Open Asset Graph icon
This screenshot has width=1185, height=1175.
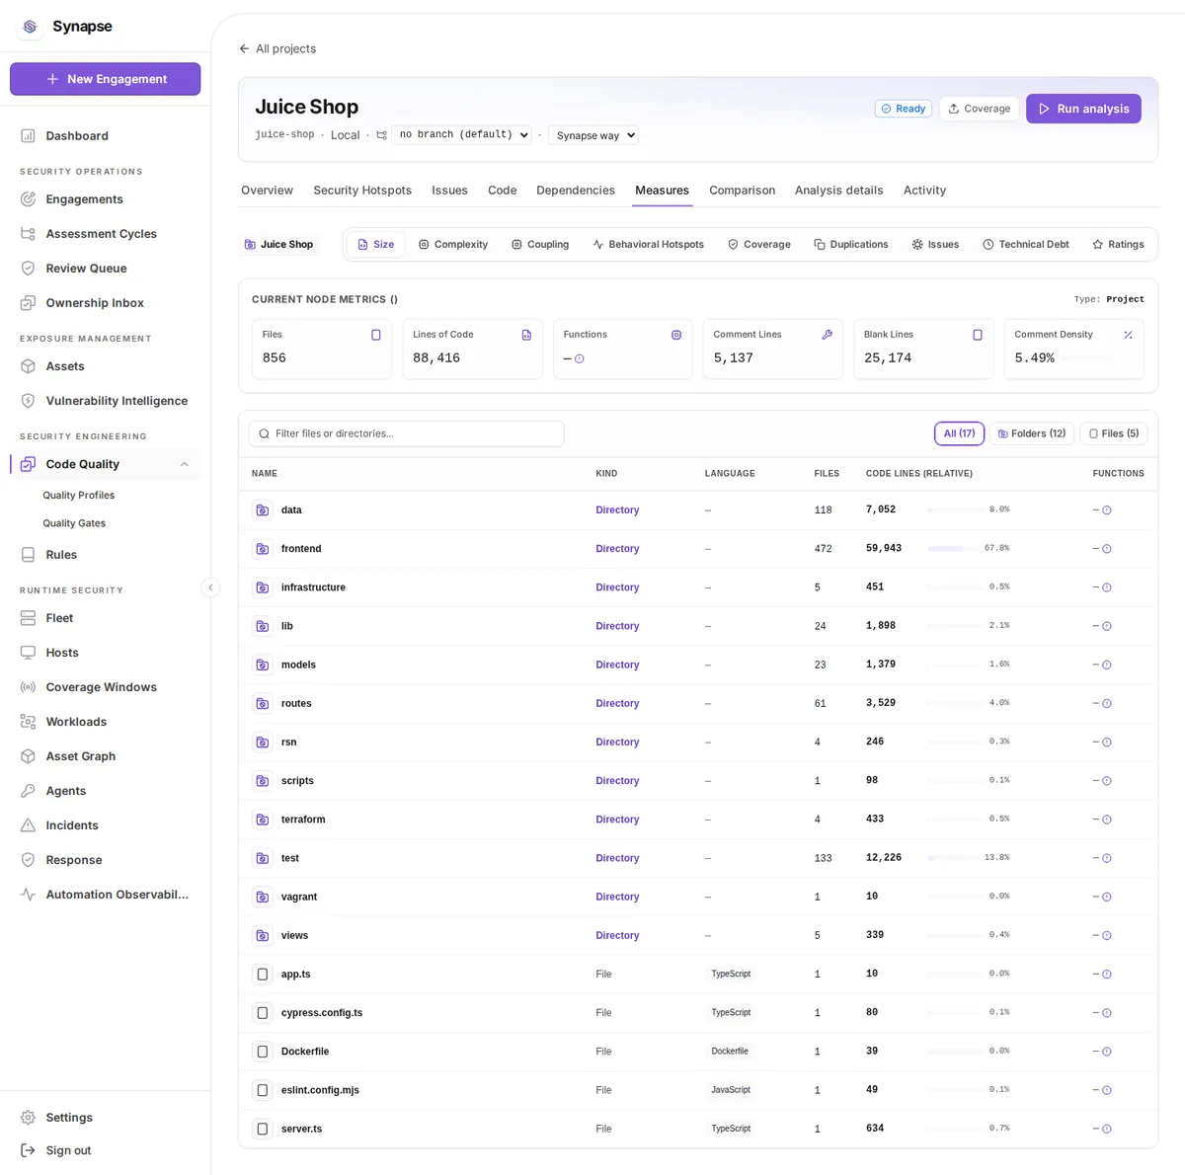coord(28,756)
